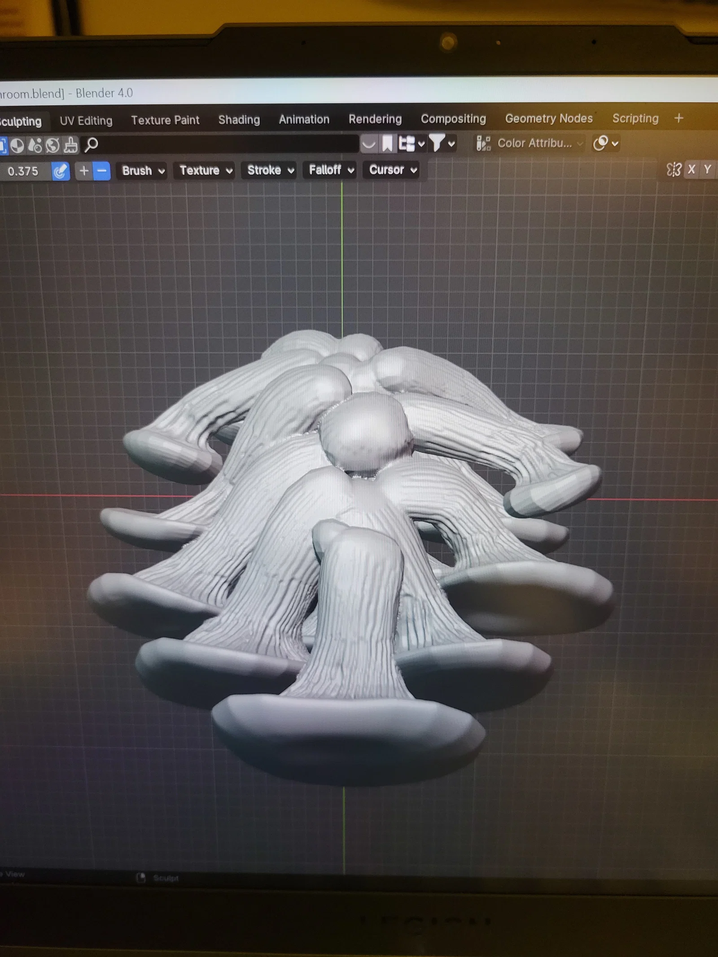Click the Sculpt label in the status bar
Screen dimensions: 718x957
[166, 878]
